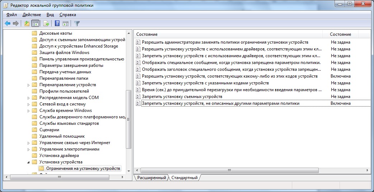
Task: Open Help using the question mark icon
Action: point(57,24)
